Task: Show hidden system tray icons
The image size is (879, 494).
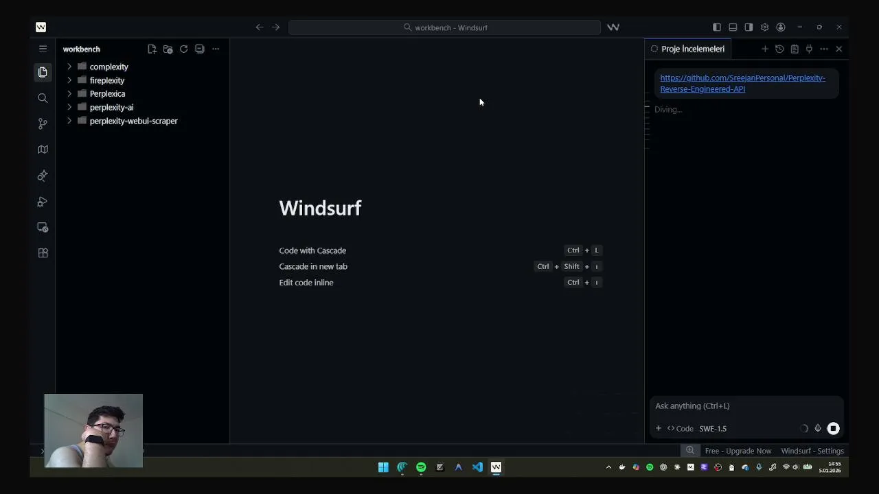Action: (x=608, y=467)
